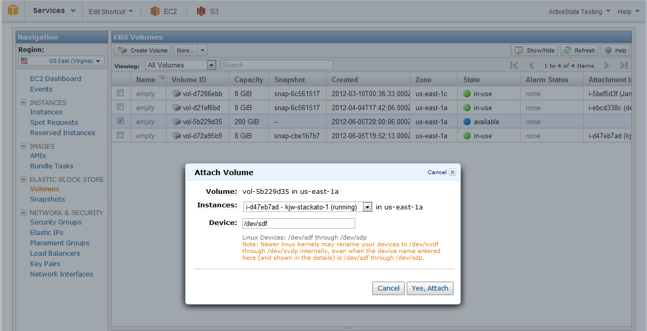
Task: Open the ActiveState Testing account menu
Action: (x=579, y=11)
